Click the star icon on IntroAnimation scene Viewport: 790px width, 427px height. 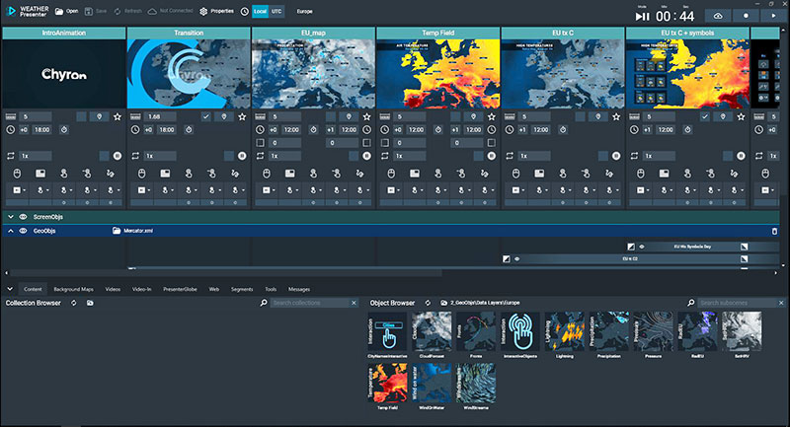pyautogui.click(x=118, y=116)
